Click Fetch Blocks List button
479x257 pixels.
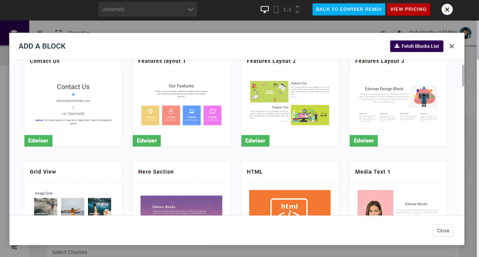point(416,46)
